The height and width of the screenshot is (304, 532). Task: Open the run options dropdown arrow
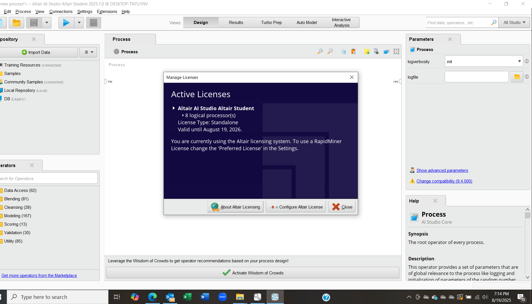(x=79, y=23)
